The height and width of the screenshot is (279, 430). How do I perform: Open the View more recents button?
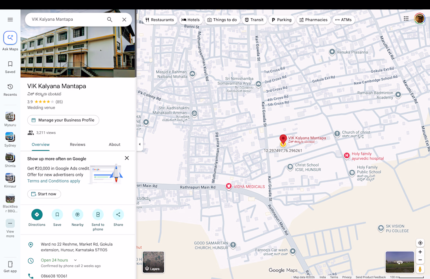(10, 224)
